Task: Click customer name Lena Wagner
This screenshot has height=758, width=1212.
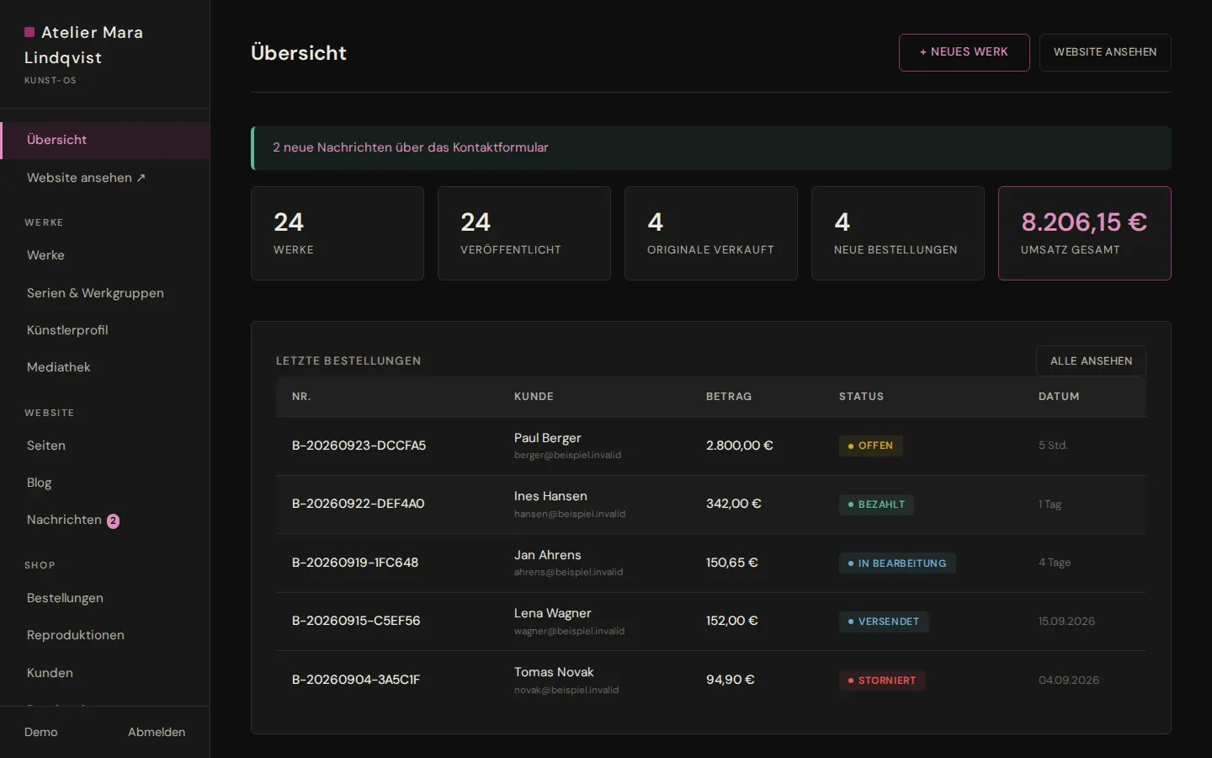Action: (x=553, y=613)
